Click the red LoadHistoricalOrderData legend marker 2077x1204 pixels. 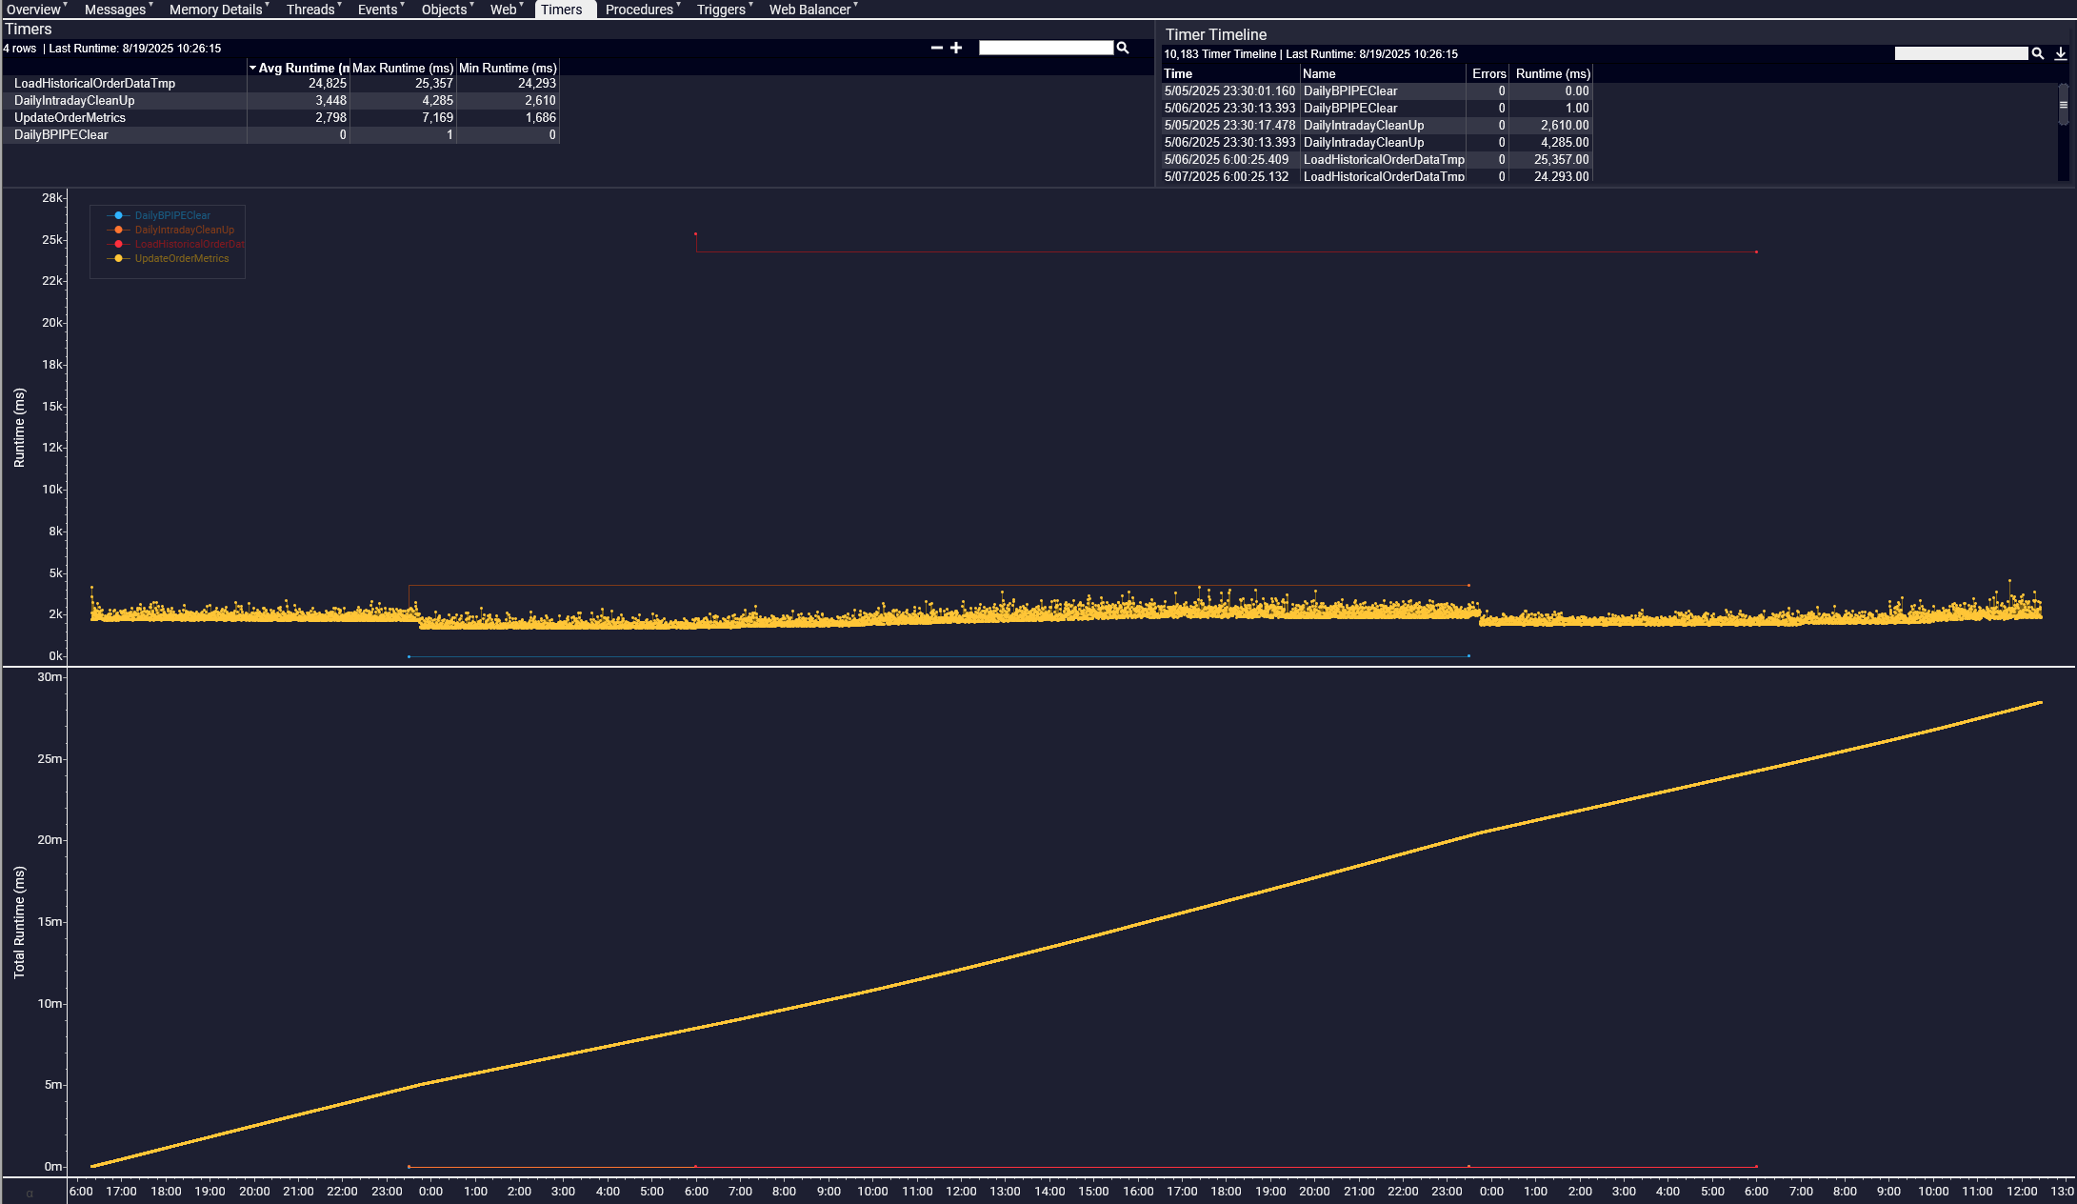tap(118, 244)
